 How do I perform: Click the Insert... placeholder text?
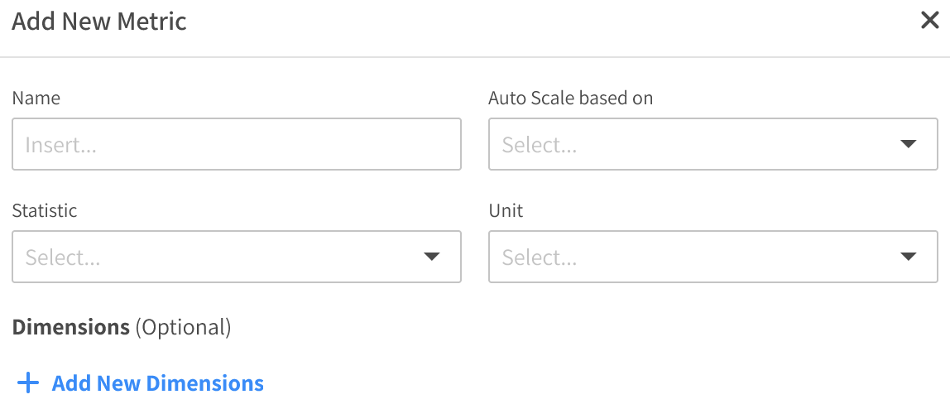click(x=61, y=146)
